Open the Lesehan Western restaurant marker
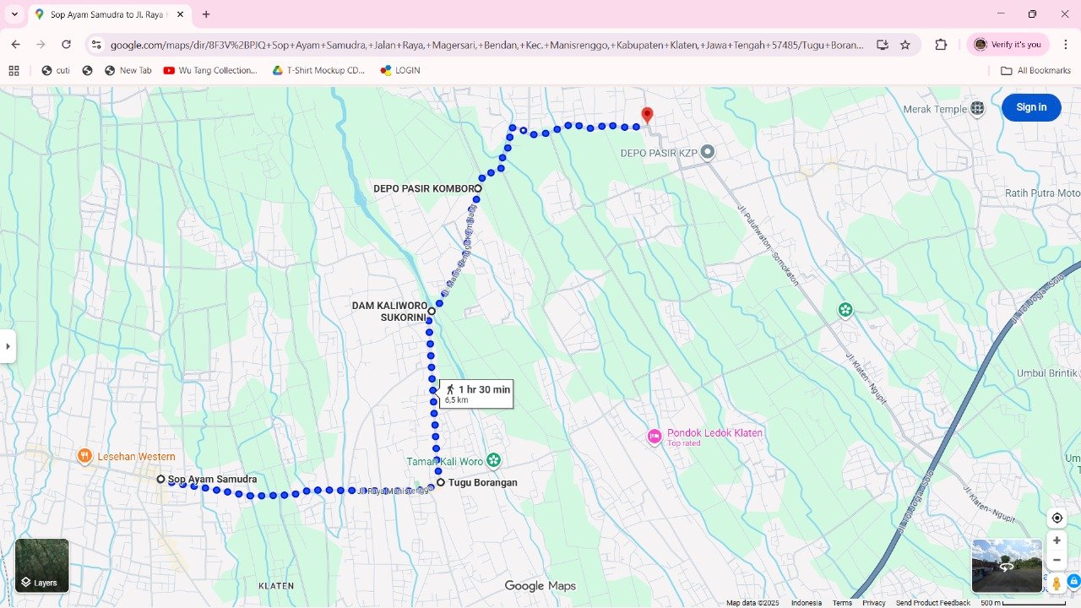This screenshot has width=1081, height=608. coord(84,457)
